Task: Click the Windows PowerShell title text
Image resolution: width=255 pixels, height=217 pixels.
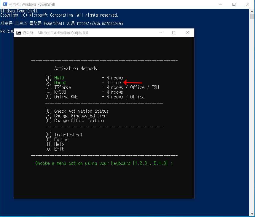Action: tap(38, 4)
